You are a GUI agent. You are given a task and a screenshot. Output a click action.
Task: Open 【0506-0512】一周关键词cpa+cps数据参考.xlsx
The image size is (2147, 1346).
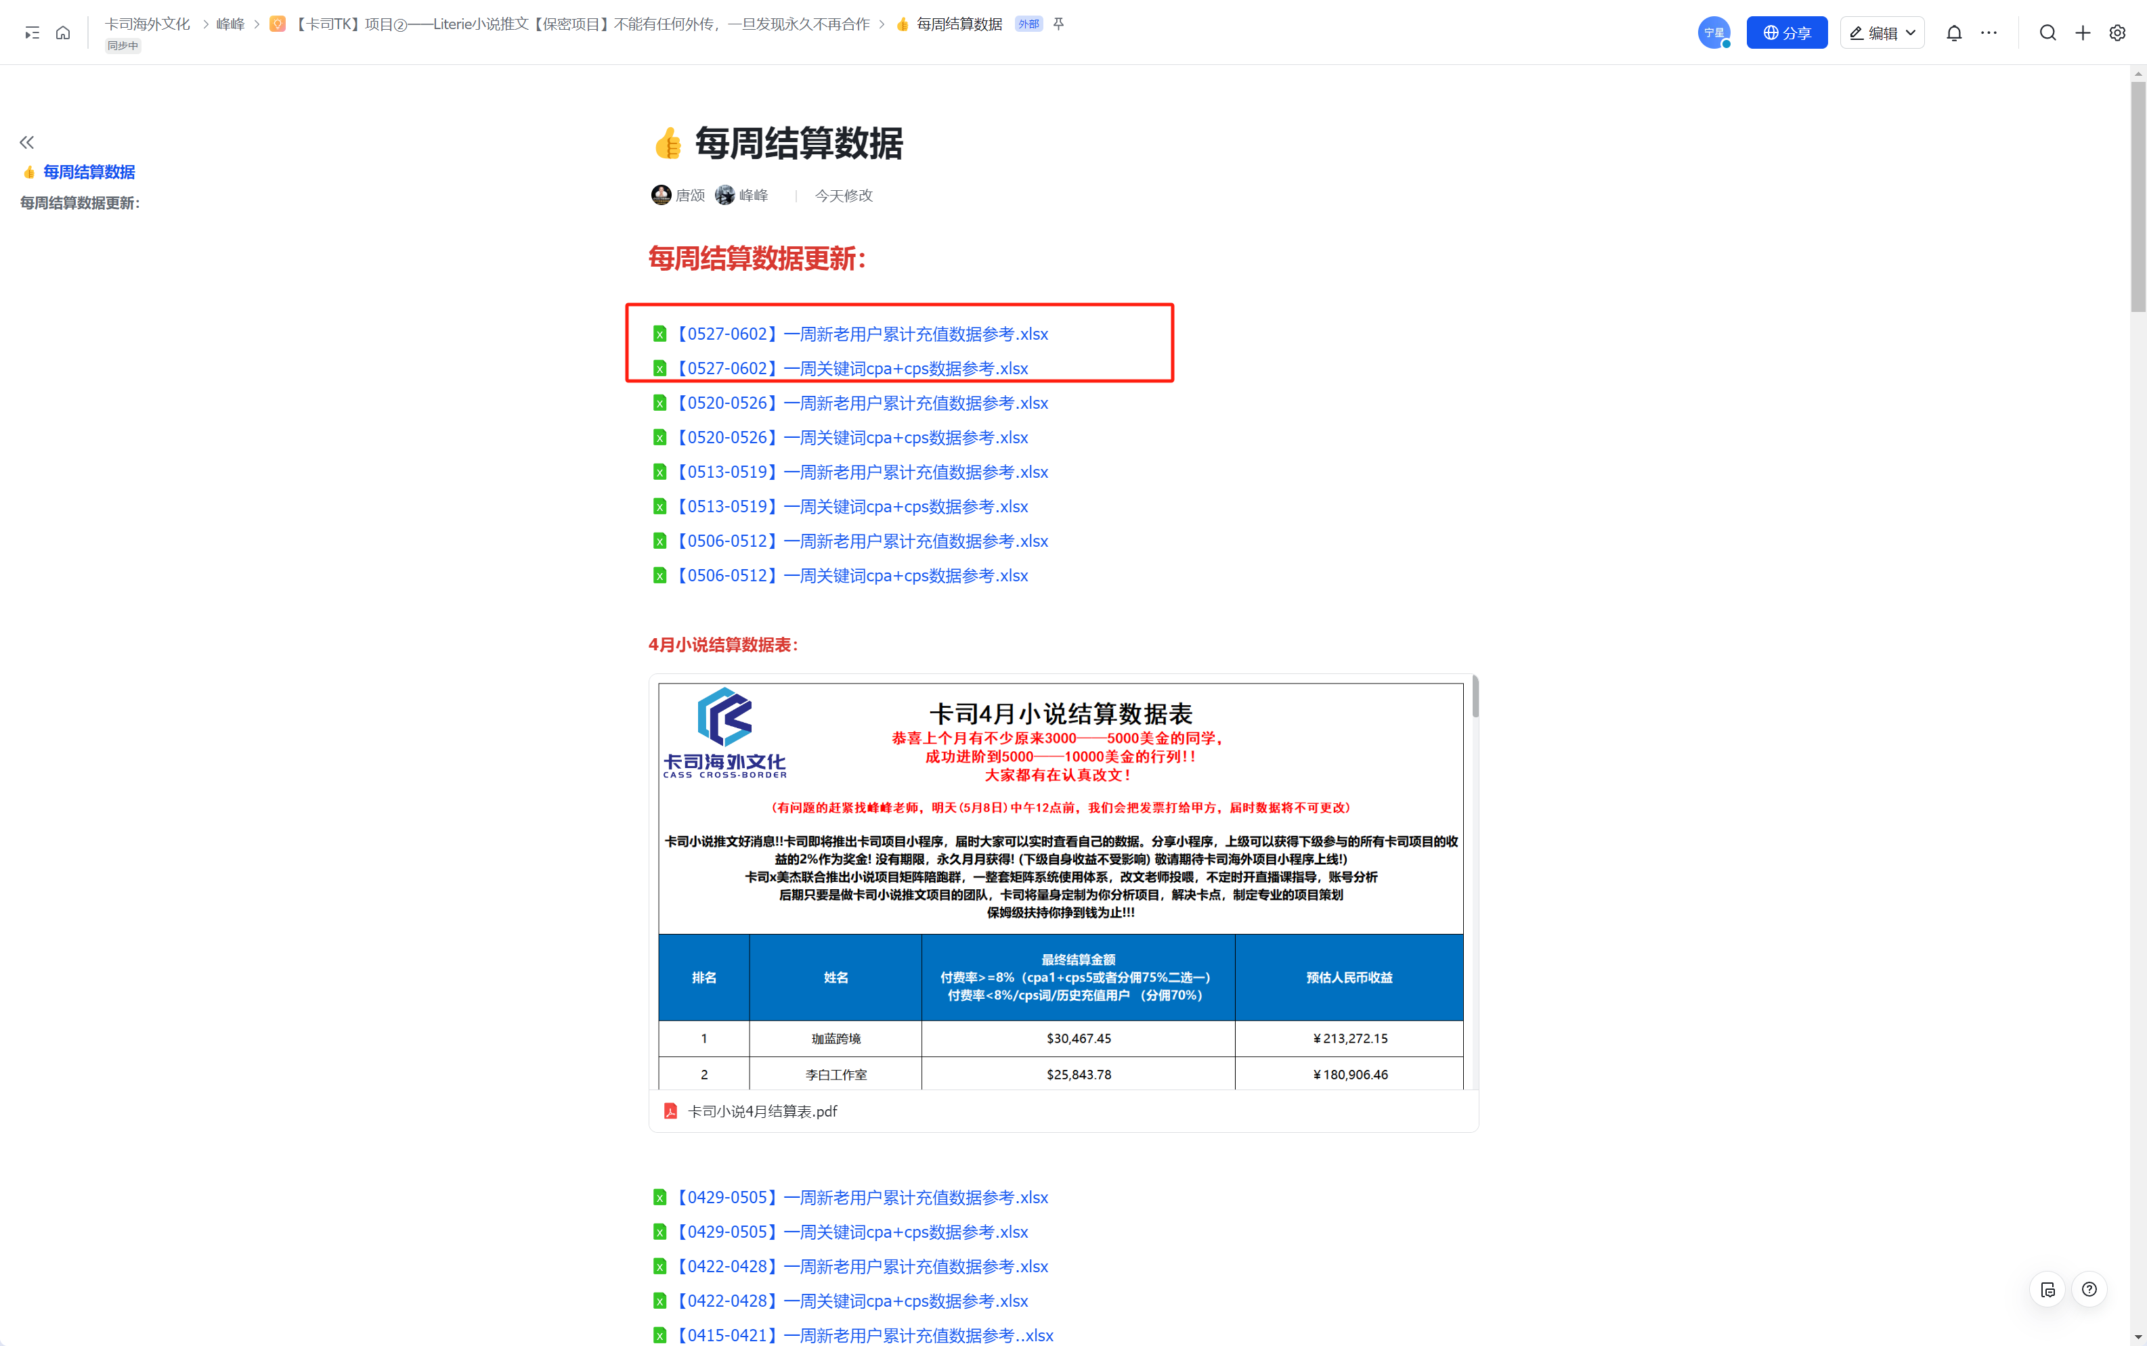coord(851,576)
